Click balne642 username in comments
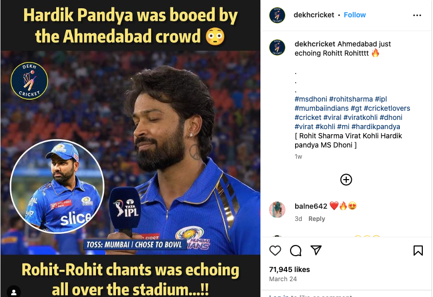 click(310, 206)
